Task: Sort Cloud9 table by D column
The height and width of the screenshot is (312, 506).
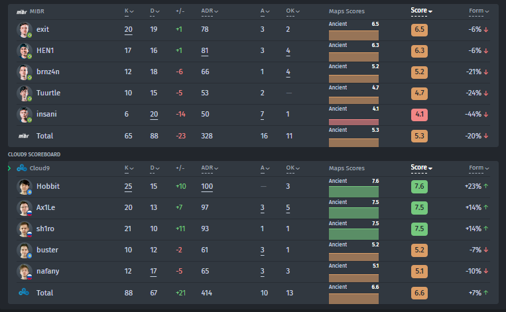Action: 155,168
